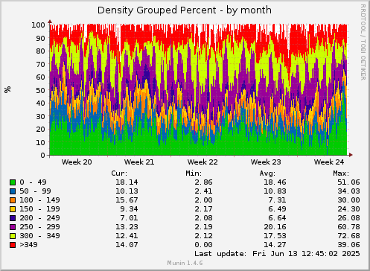Image resolution: width=370 pixels, height=271 pixels.
Task: Click the y-axis tick label 0
Action: [x=43, y=156]
